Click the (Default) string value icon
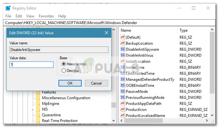 pyautogui.click(x=122, y=37)
